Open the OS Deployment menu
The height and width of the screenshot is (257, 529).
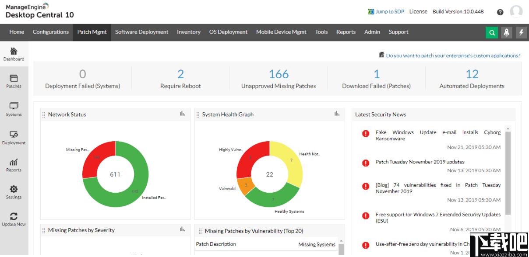228,32
